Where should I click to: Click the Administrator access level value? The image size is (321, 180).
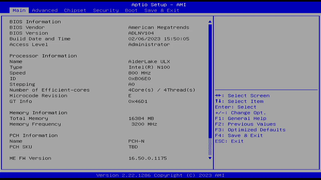tap(149, 44)
